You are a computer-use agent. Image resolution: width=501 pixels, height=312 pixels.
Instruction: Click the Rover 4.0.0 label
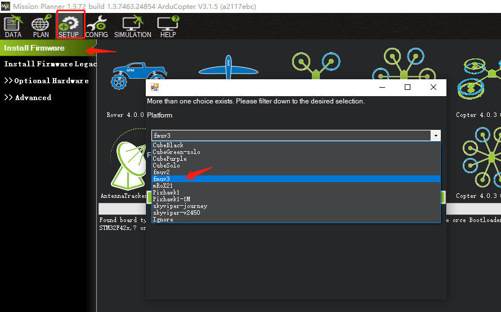coord(125,115)
